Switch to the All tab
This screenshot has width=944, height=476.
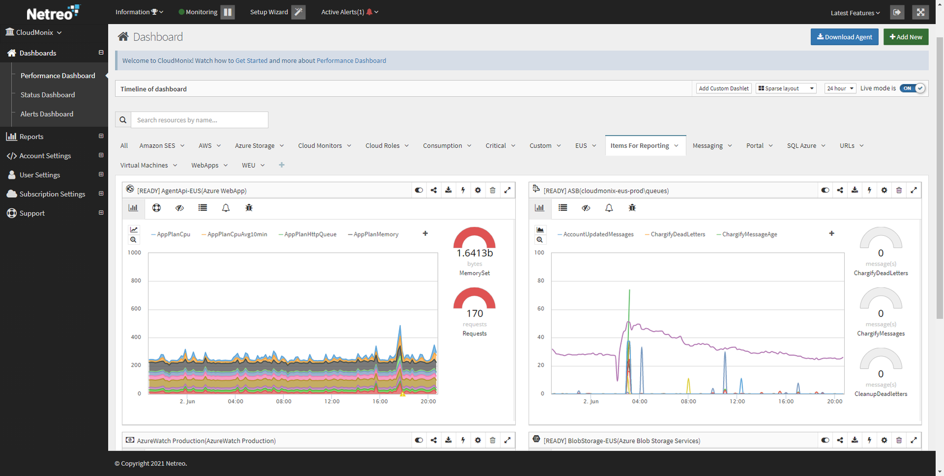pyautogui.click(x=124, y=146)
